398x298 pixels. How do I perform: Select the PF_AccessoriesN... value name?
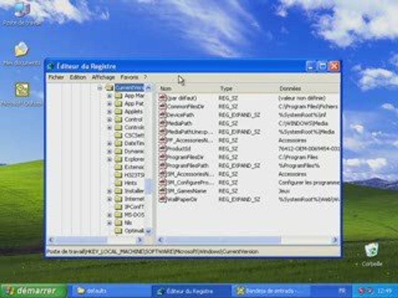point(189,140)
